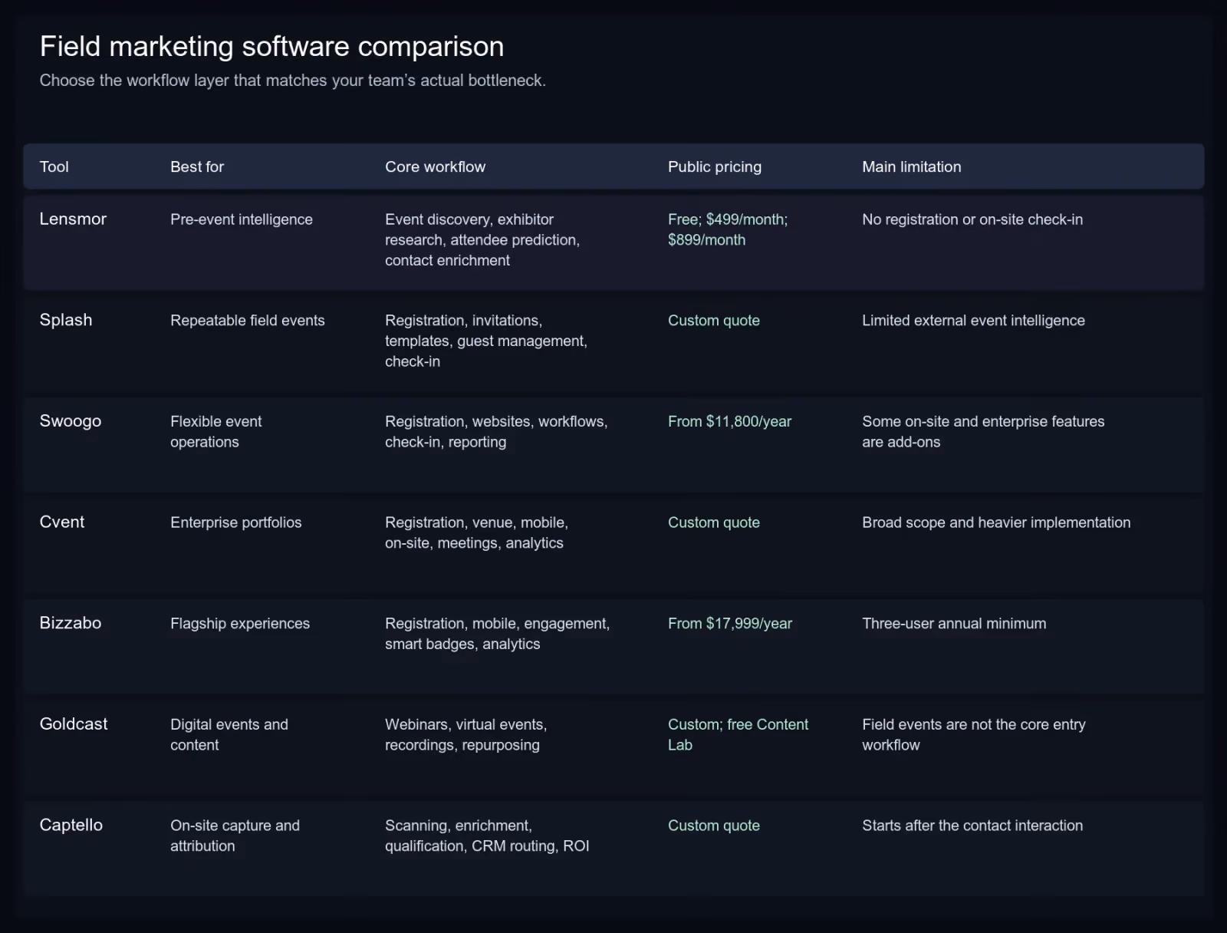The height and width of the screenshot is (933, 1227).
Task: Click 'From $11,800/year' pricing
Action: (729, 421)
